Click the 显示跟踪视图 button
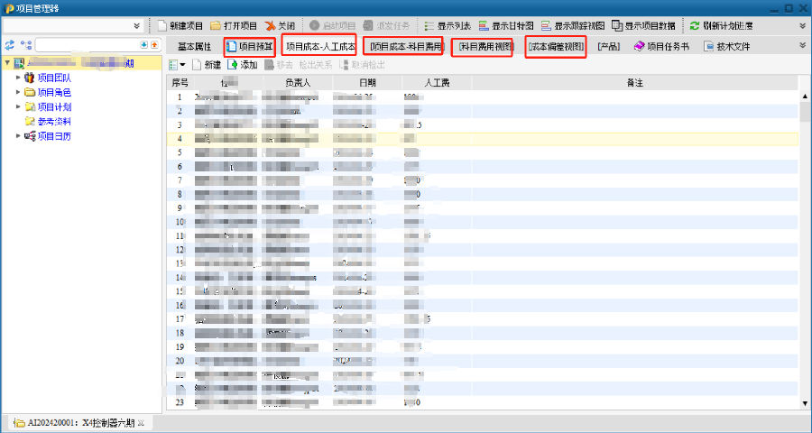The height and width of the screenshot is (433, 812). [x=573, y=25]
